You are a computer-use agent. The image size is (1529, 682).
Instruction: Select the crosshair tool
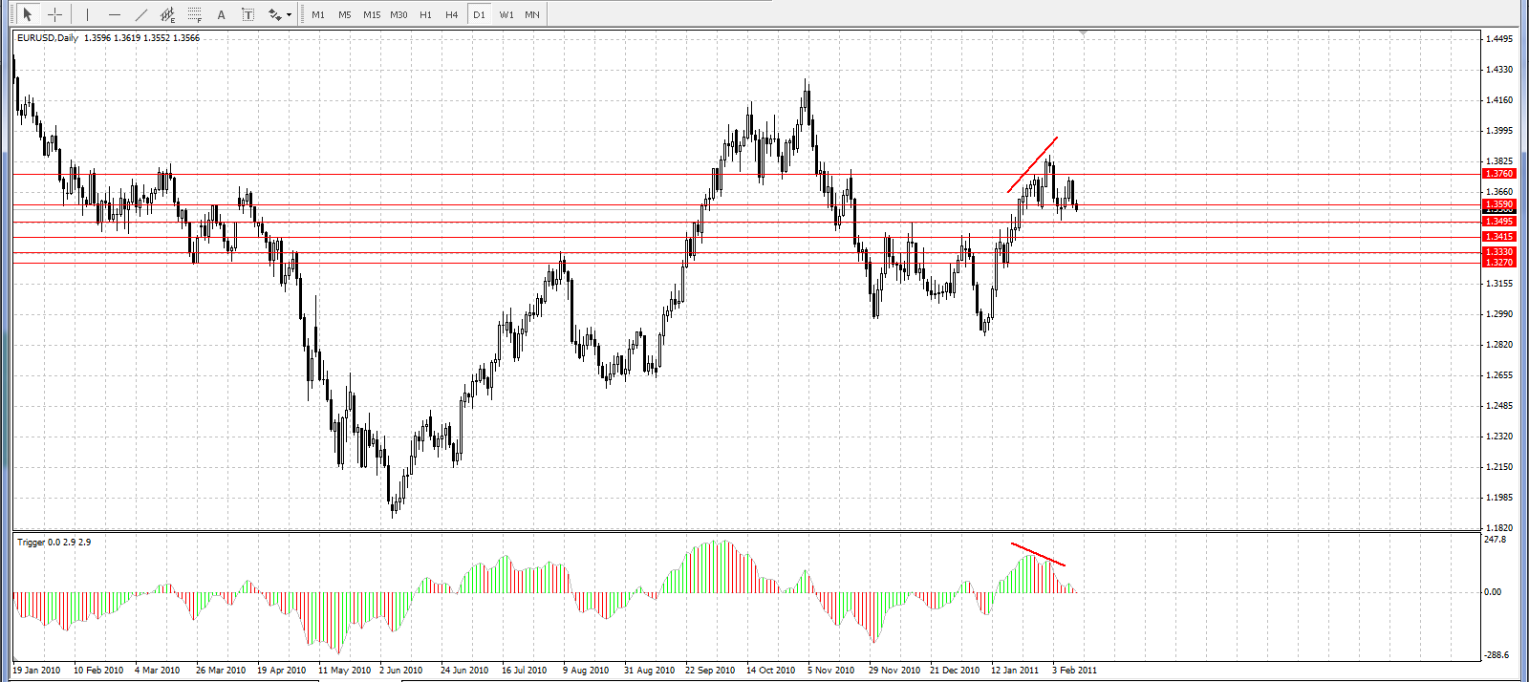[55, 14]
